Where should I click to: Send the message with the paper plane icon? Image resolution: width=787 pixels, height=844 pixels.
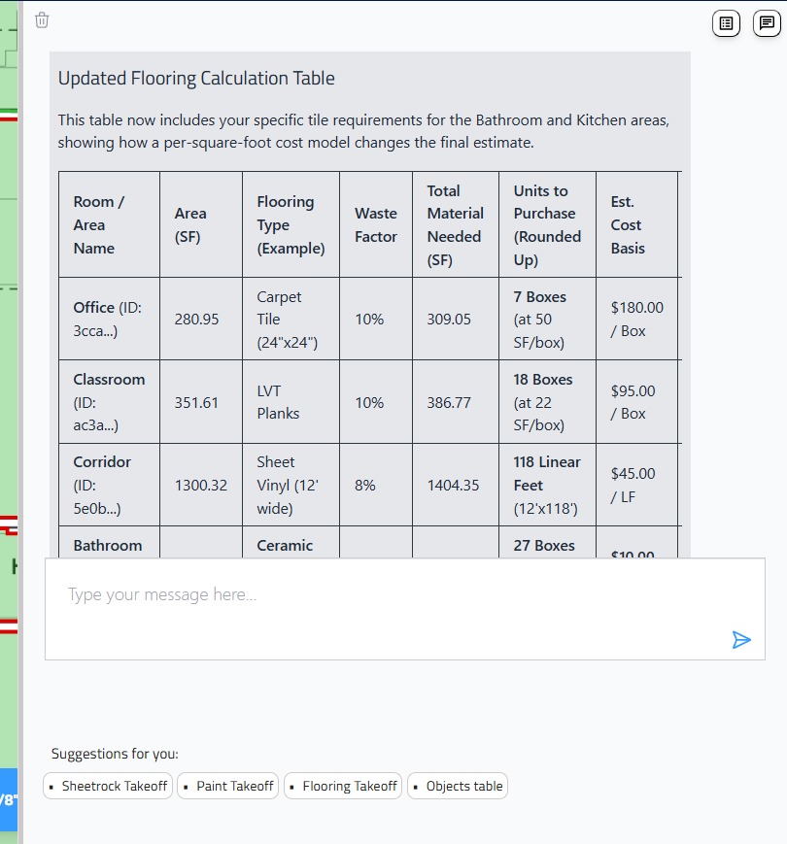coord(741,639)
